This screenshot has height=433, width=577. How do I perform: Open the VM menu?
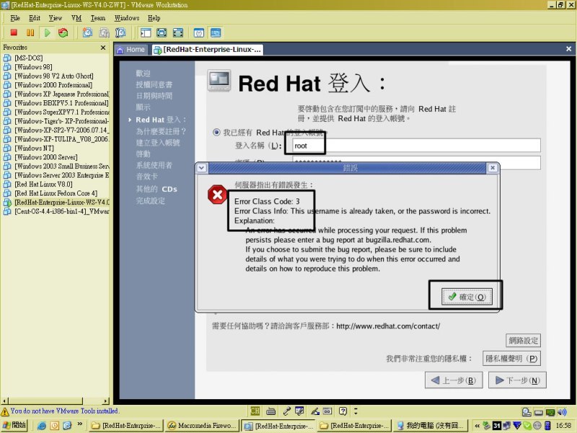[76, 18]
